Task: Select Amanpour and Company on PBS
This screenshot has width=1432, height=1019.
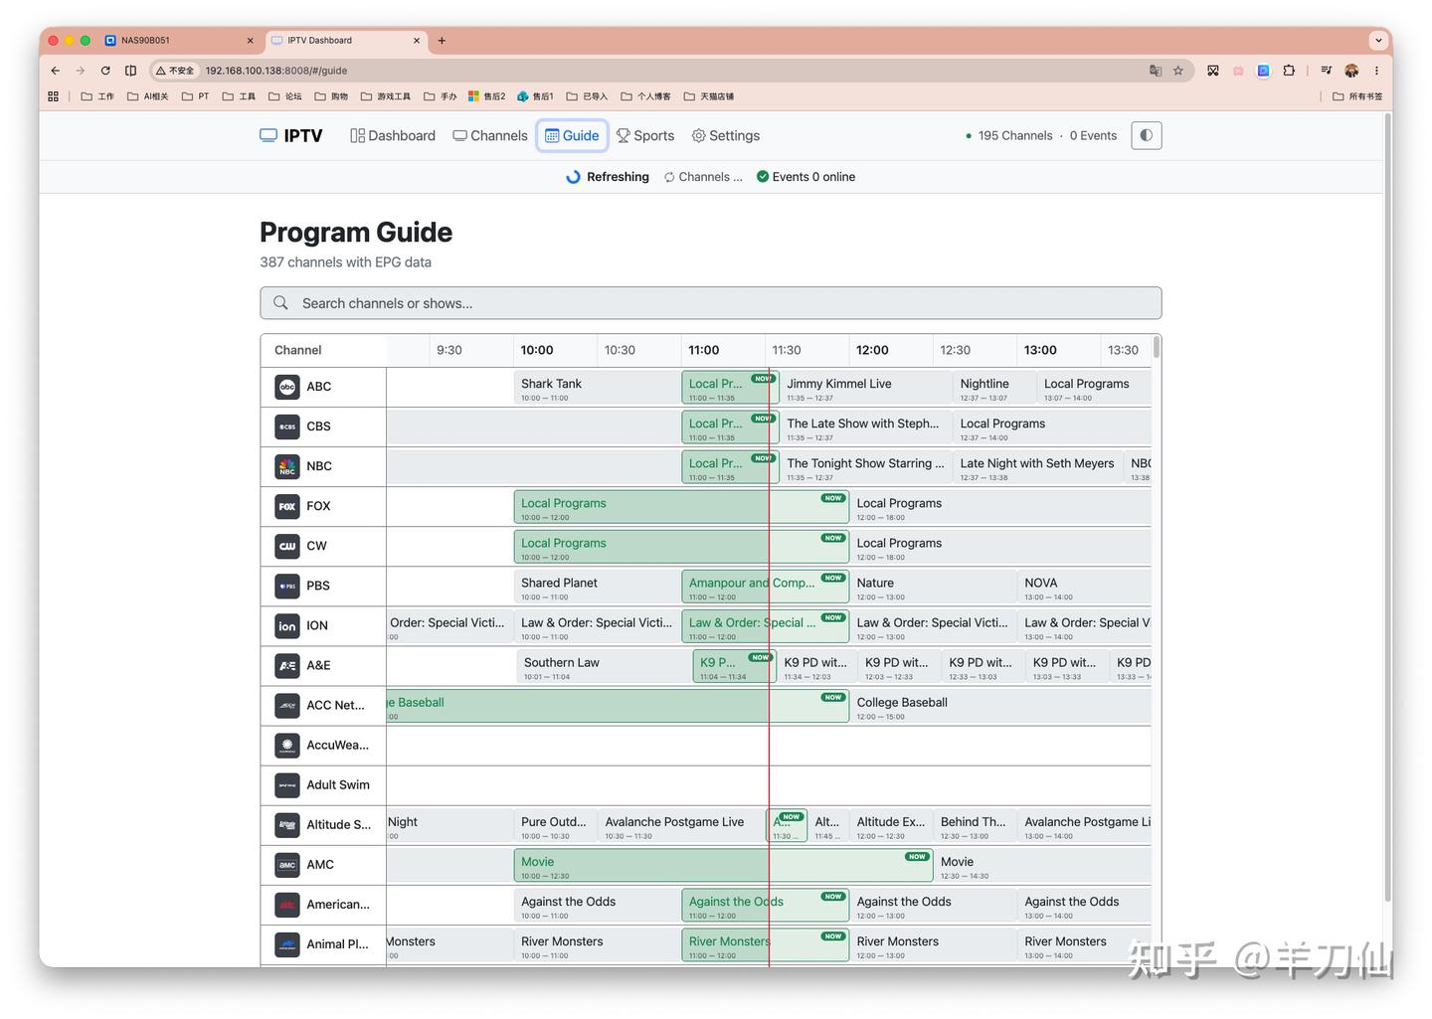Action: [x=766, y=587]
